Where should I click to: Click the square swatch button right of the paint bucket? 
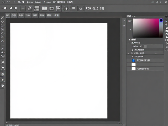pyautogui.click(x=73, y=8)
